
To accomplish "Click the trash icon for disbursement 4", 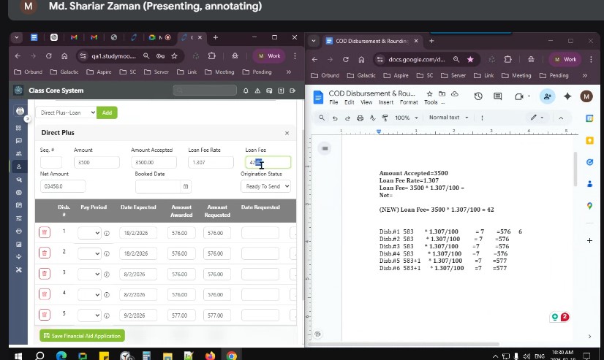I will [x=45, y=294].
